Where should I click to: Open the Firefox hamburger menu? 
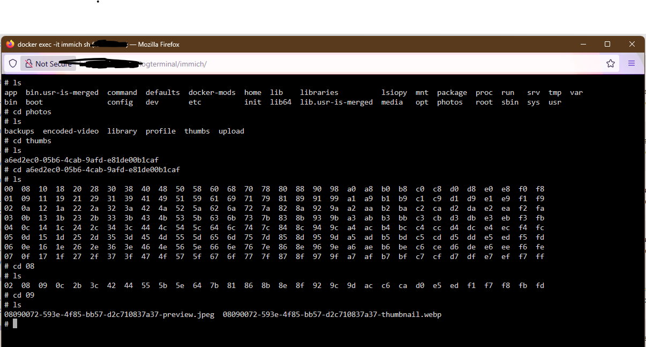[632, 63]
